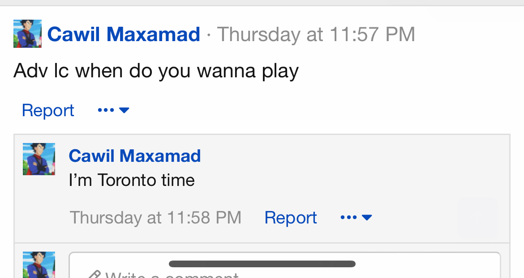This screenshot has height=278, width=524.
Task: Click the Thursday at 11:57 PM timestamp
Action: [316, 34]
